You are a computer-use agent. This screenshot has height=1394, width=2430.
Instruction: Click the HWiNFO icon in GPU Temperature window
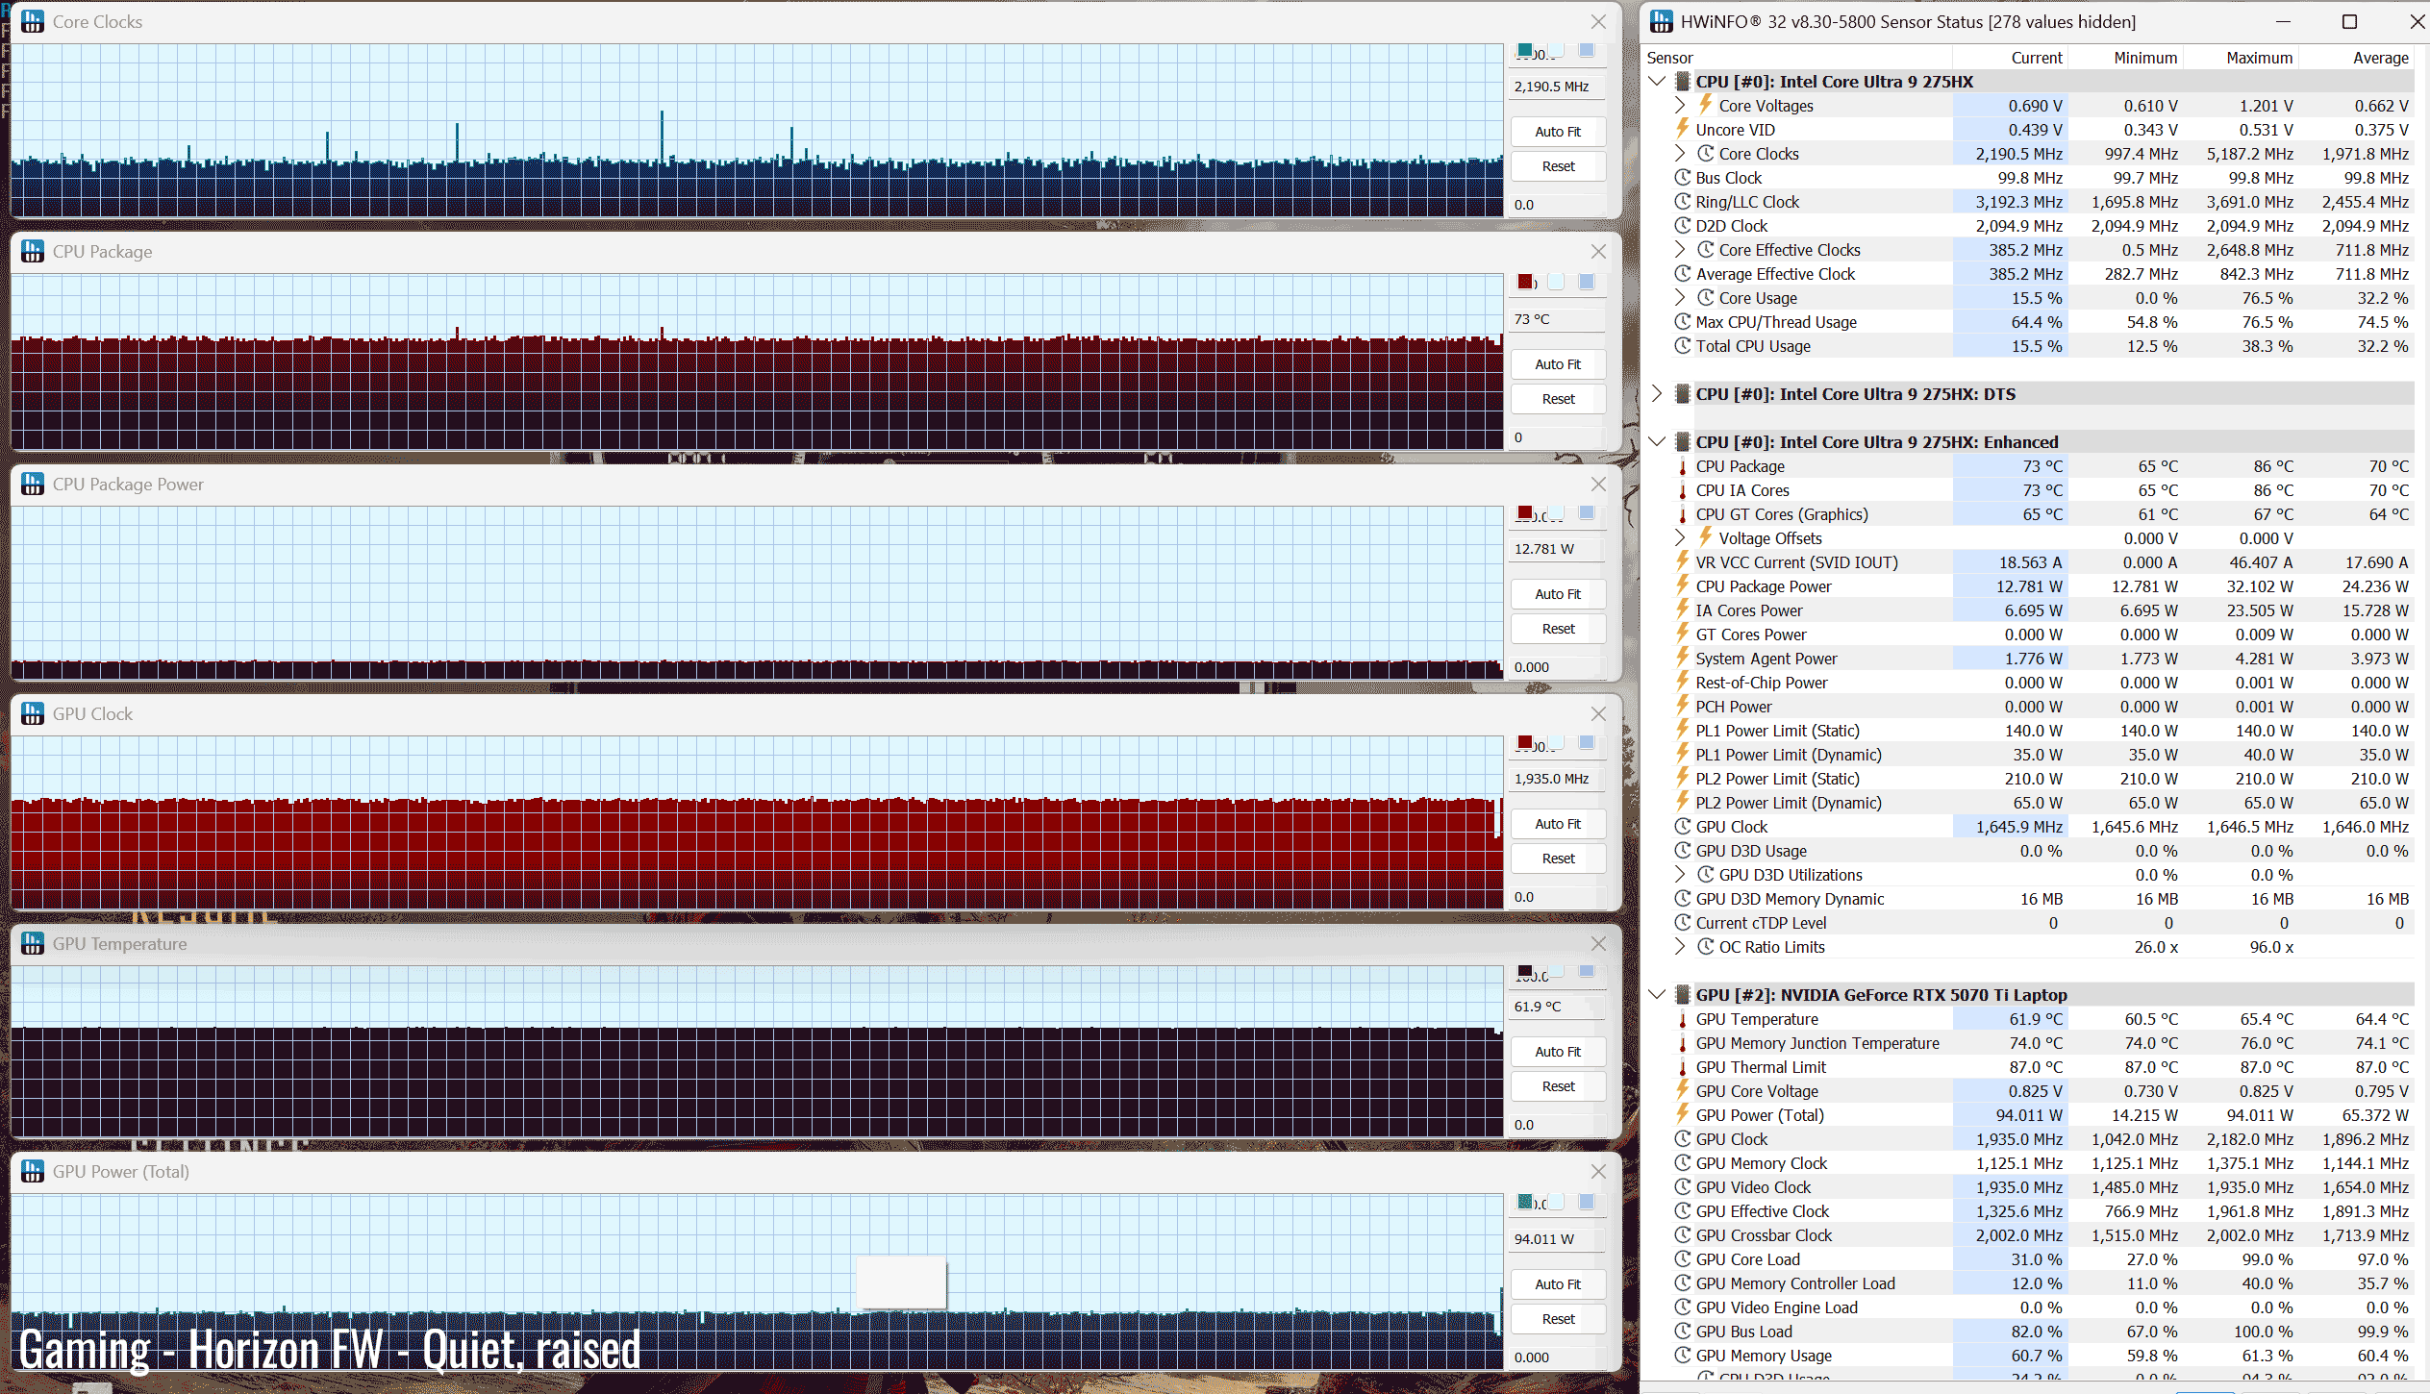tap(33, 943)
